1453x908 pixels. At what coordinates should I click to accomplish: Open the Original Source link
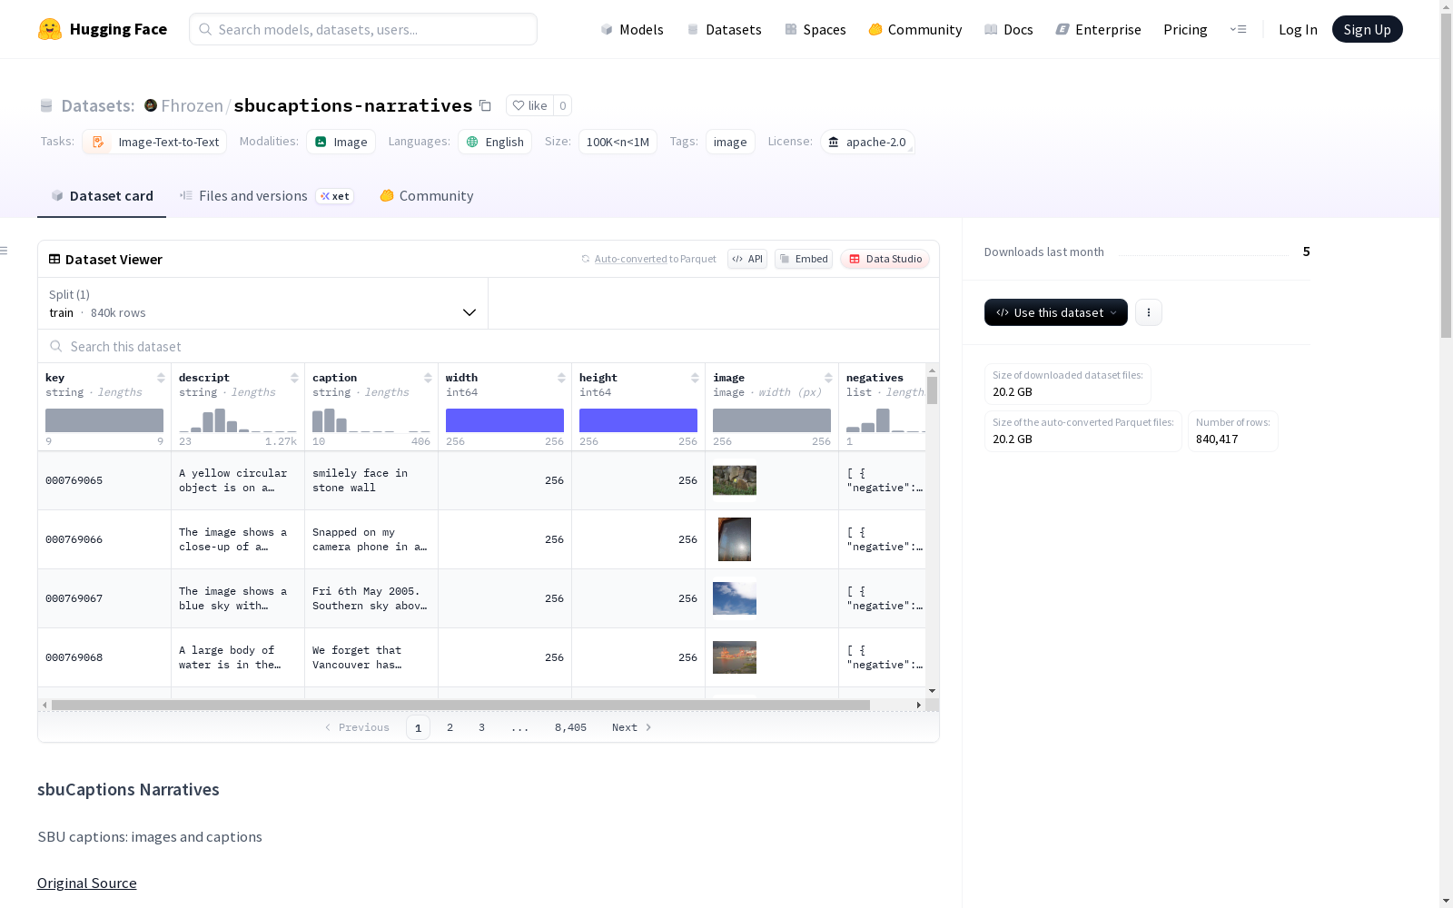(x=87, y=883)
